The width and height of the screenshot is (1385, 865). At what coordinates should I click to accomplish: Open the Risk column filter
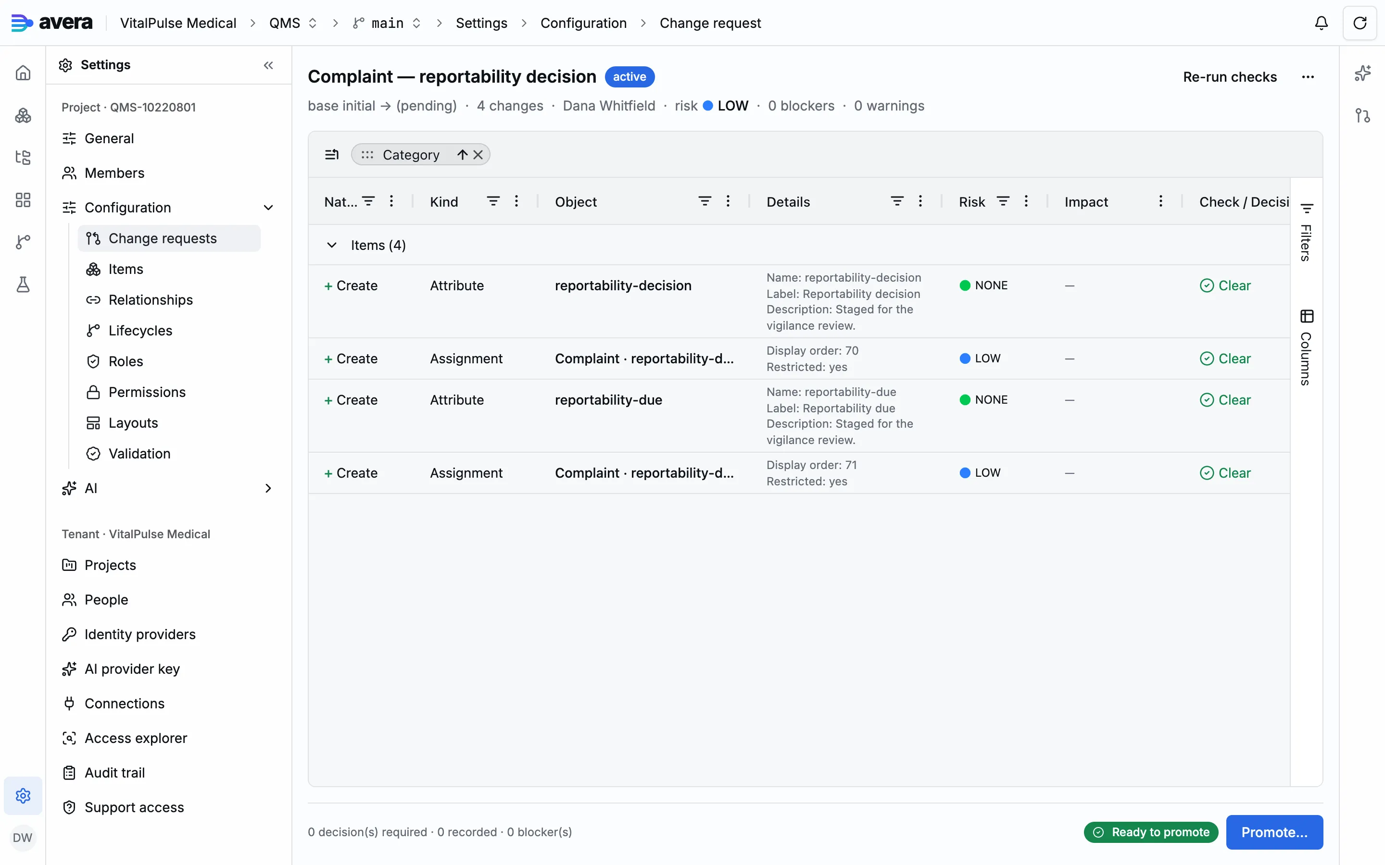click(1003, 201)
